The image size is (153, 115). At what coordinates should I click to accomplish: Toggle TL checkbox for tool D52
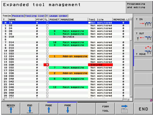pyautogui.click(x=47, y=95)
